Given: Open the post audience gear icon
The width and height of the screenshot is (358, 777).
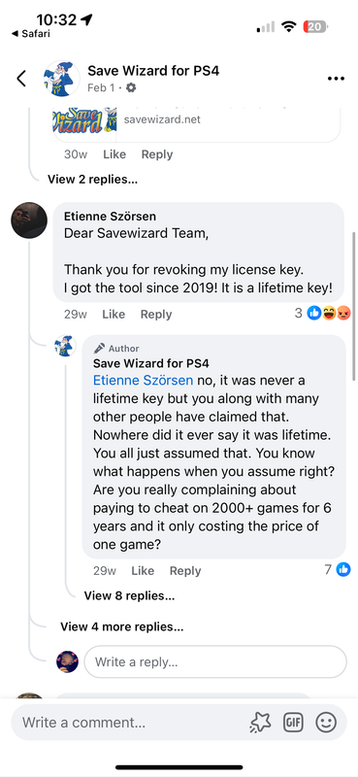Looking at the screenshot, I should [x=131, y=87].
